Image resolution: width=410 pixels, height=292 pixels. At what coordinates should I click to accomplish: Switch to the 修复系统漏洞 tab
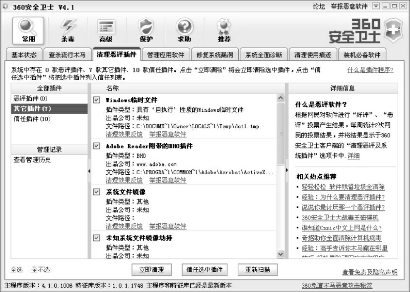214,54
